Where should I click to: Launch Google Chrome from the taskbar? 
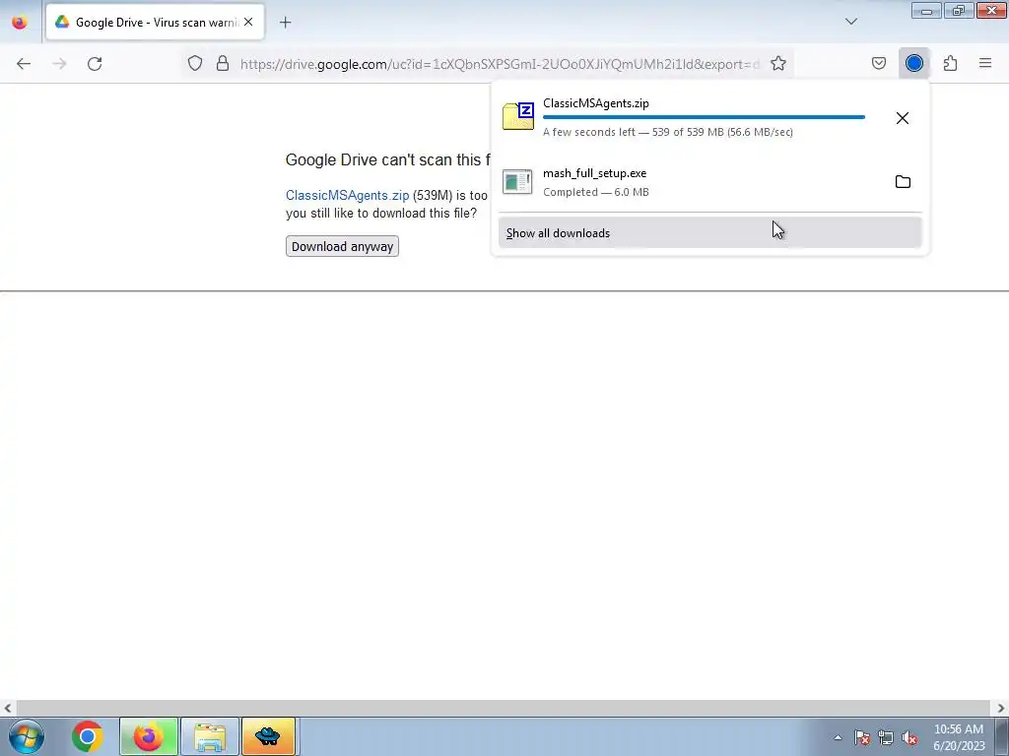click(88, 736)
